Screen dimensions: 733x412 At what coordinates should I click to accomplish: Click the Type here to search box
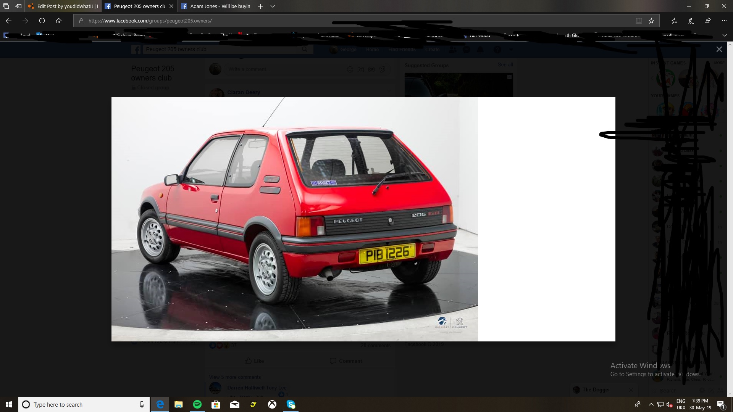coord(84,404)
